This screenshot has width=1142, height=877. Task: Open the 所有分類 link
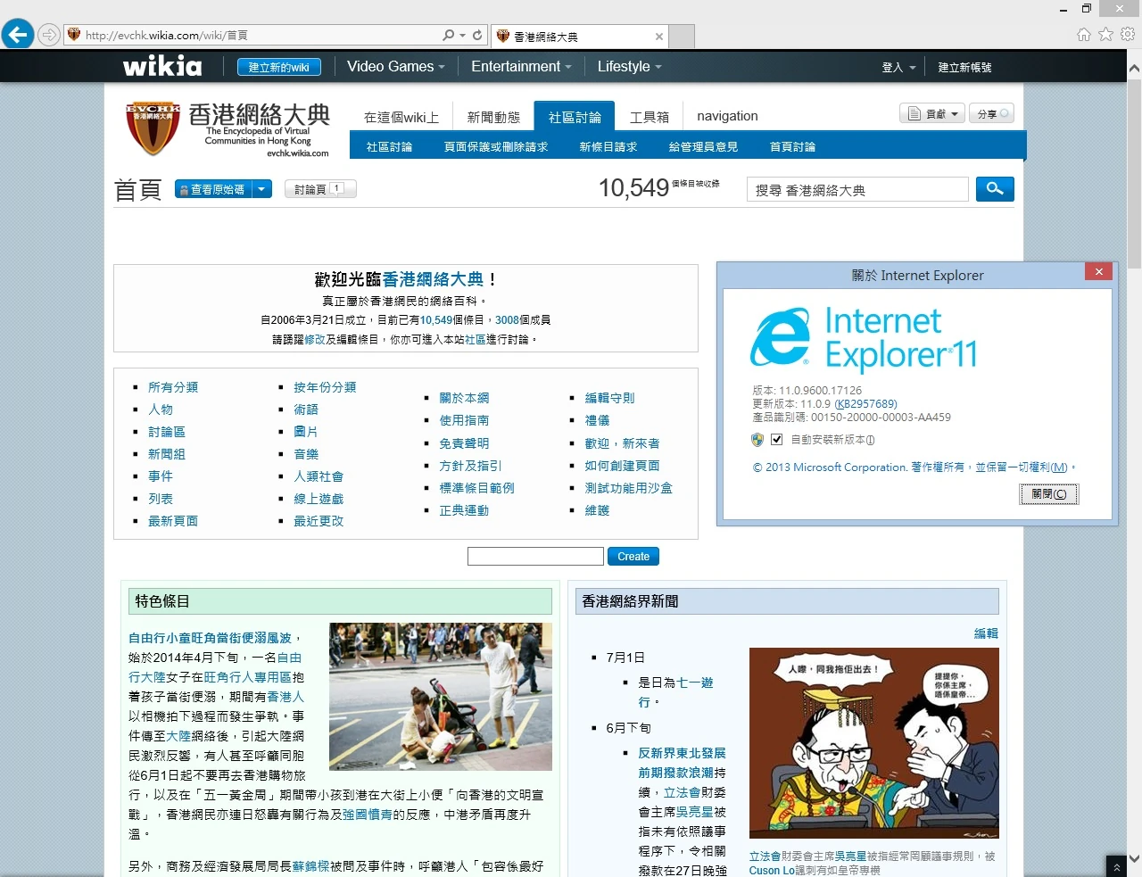coord(173,387)
